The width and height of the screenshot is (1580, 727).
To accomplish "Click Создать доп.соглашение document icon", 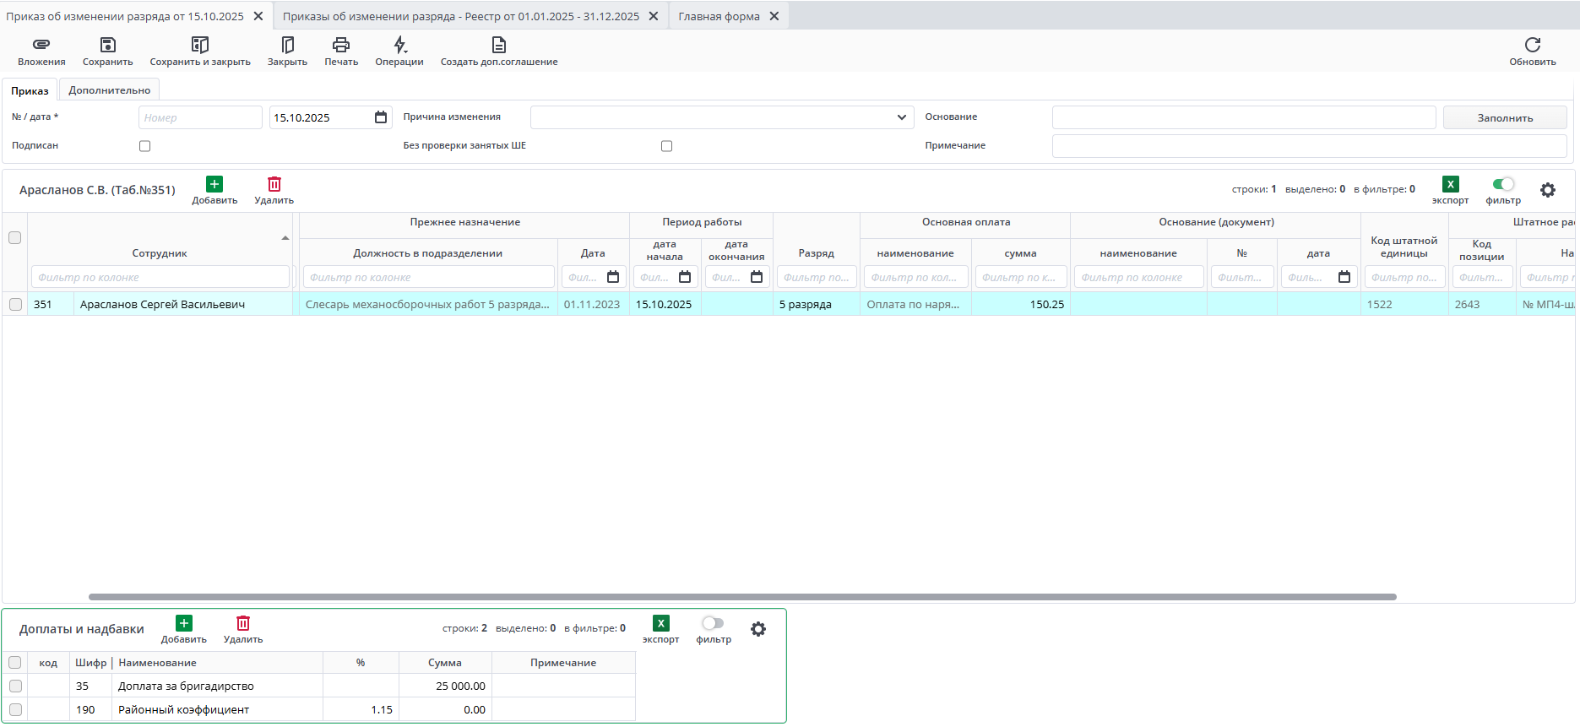I will click(x=498, y=45).
